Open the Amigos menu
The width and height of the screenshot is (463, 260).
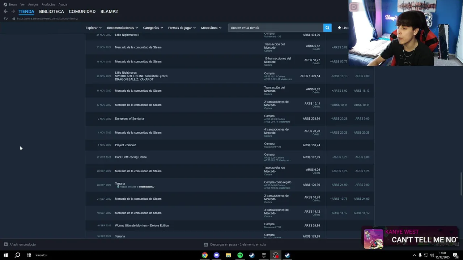[33, 5]
